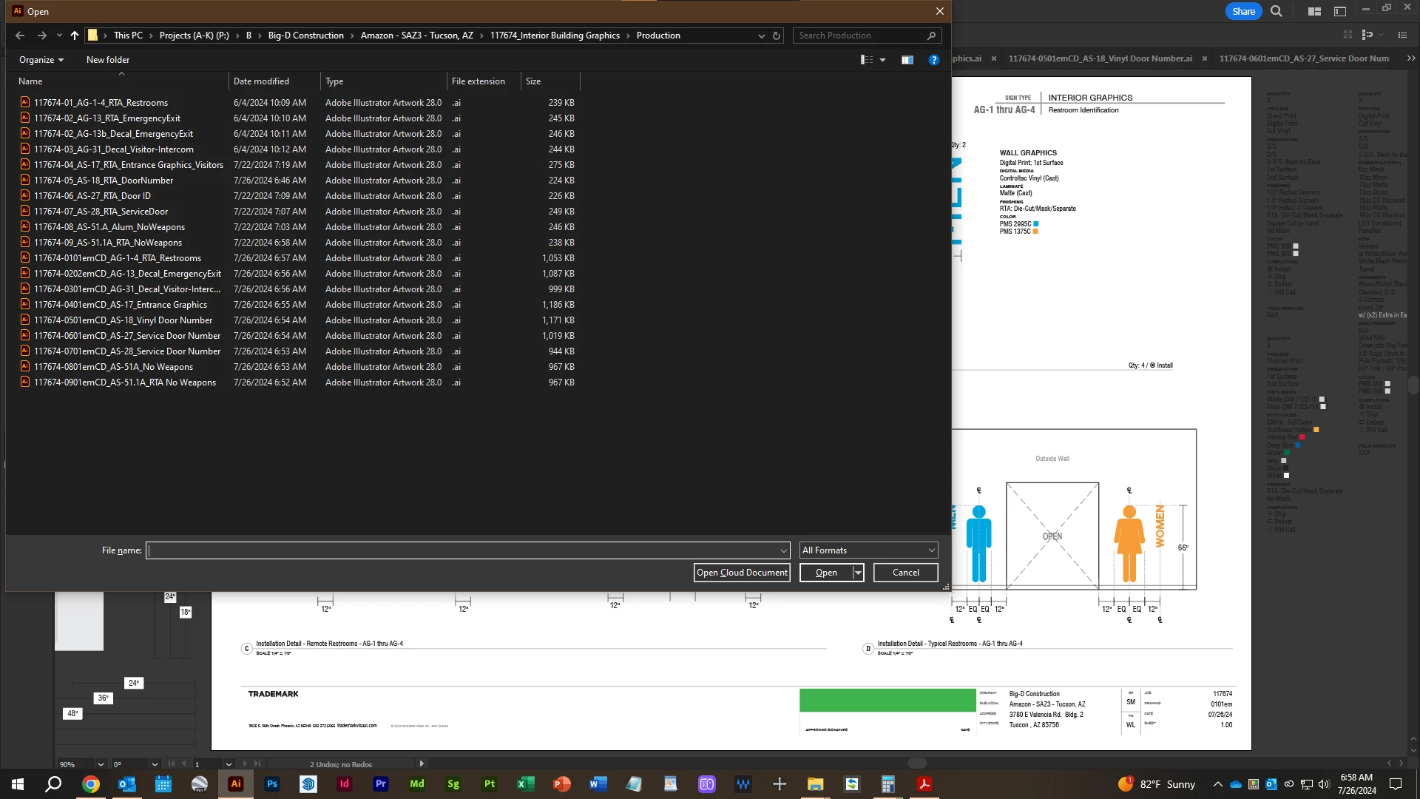Click the Cancel button
Viewport: 1420px width, 799px height.
click(x=905, y=573)
